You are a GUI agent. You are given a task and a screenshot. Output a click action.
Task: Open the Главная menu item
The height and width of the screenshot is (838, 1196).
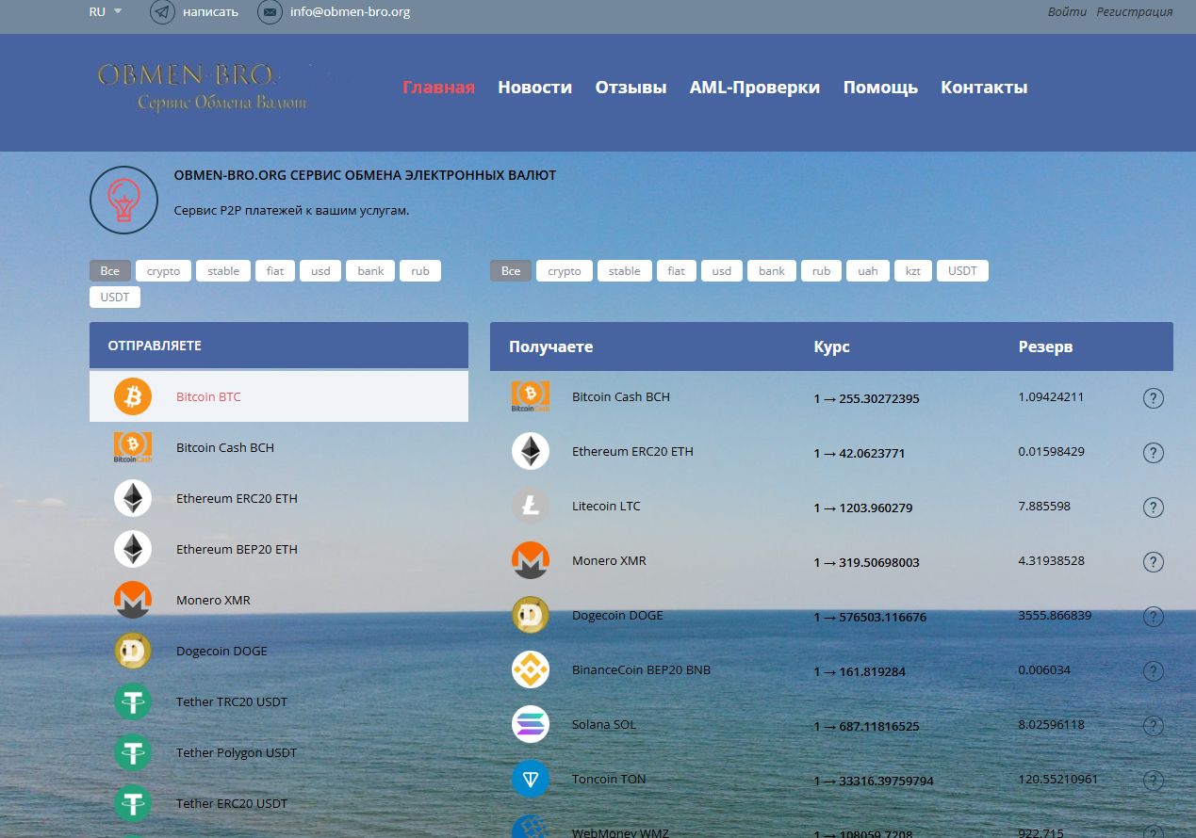(438, 88)
